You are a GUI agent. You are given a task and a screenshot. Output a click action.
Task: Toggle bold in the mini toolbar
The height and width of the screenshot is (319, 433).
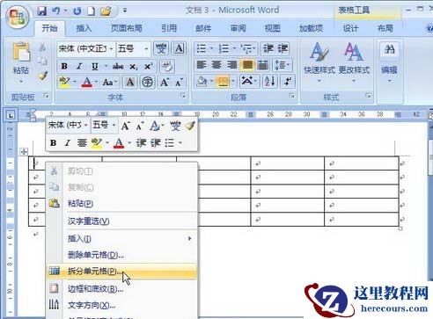click(53, 143)
